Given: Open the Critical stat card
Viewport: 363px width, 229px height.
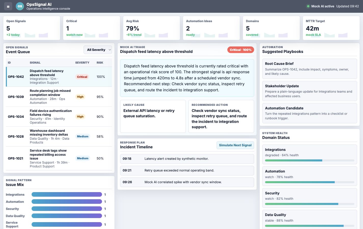Looking at the screenshot, I should tap(91, 28).
